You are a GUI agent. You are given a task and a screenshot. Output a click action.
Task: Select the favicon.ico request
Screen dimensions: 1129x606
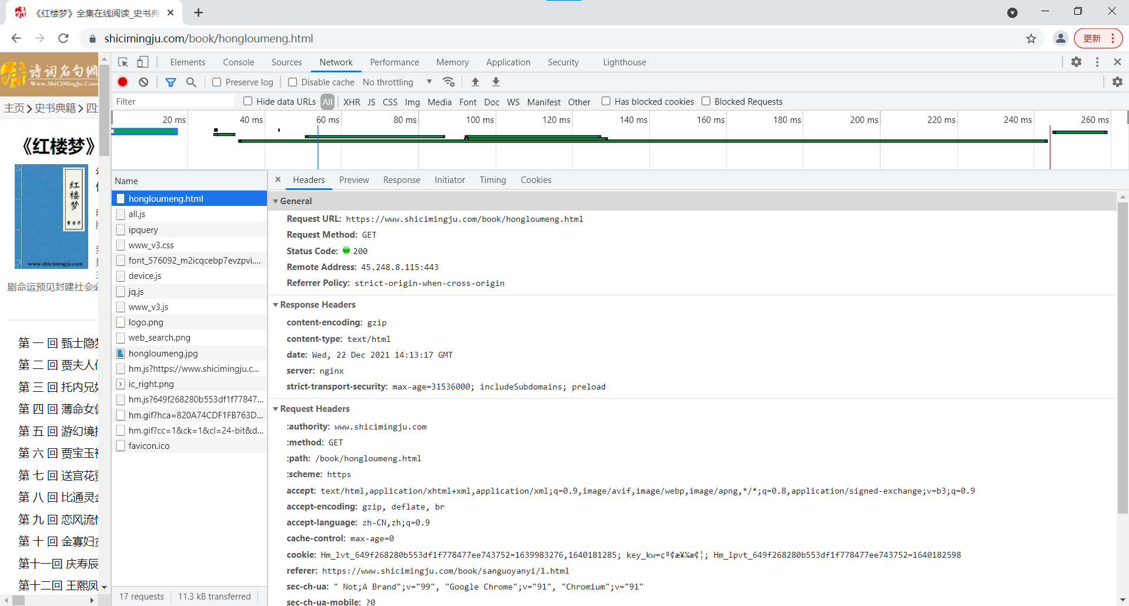(x=189, y=445)
